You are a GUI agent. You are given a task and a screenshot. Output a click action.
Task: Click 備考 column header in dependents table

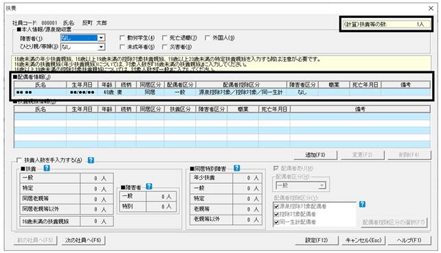360,109
